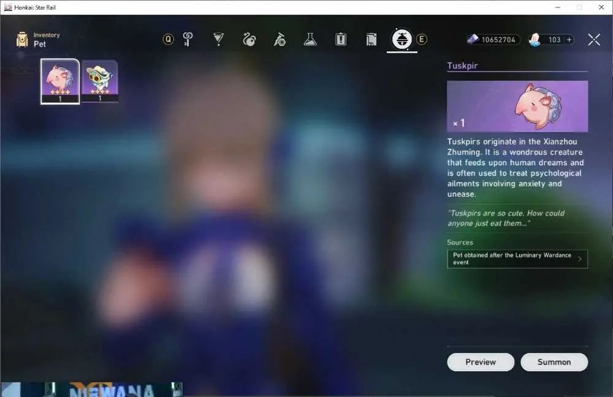Click the Honkai: Star Rail title bar icon
613x397 pixels.
(8, 7)
